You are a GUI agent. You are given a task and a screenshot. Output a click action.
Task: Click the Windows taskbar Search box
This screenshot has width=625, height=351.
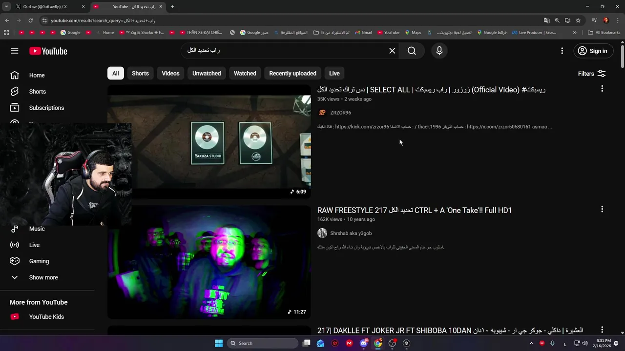point(263,343)
